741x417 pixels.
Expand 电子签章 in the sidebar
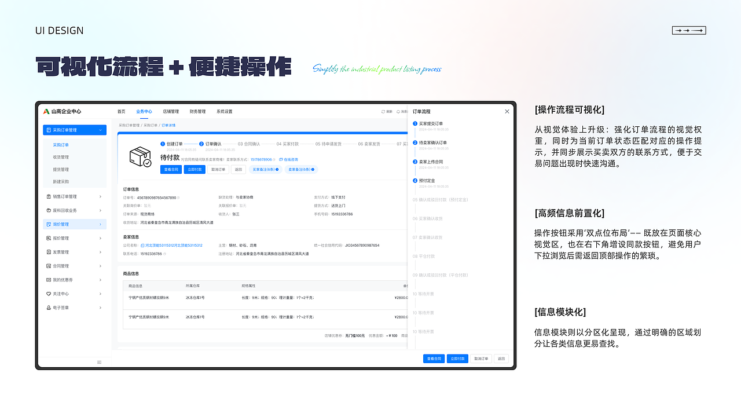pyautogui.click(x=100, y=308)
